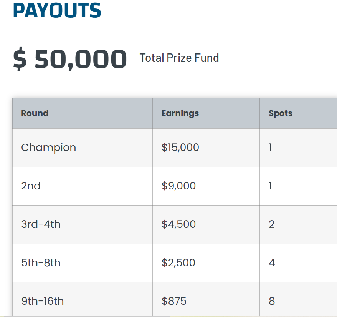
Task: Click the PAYOUTS heading
Action: [57, 10]
